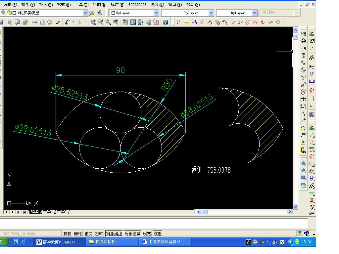Screen dimensions: 339x254
Task: Open the DesignCenter icon
Action: (x=133, y=22)
